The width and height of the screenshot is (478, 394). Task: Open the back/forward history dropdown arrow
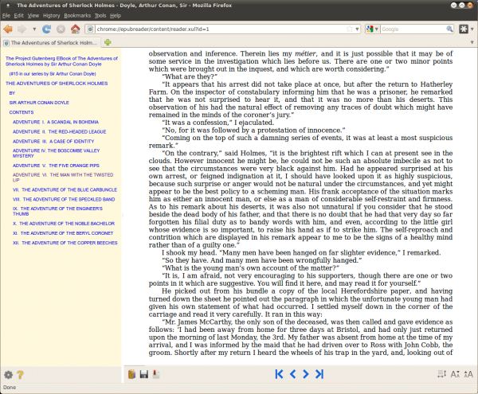pyautogui.click(x=34, y=29)
